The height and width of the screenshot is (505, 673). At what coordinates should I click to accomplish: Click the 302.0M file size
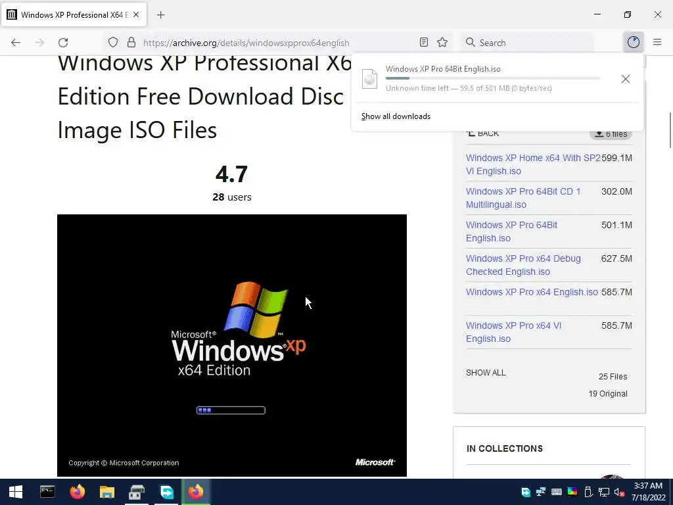click(x=616, y=191)
